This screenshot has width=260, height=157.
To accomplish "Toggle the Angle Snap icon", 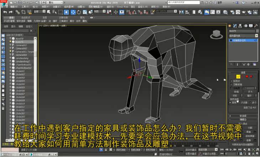I will (x=134, y=12).
